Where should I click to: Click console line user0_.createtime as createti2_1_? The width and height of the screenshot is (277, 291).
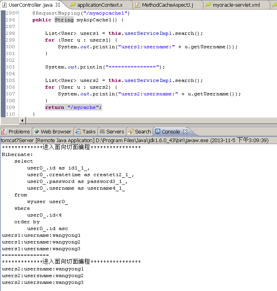pyautogui.click(x=80, y=175)
